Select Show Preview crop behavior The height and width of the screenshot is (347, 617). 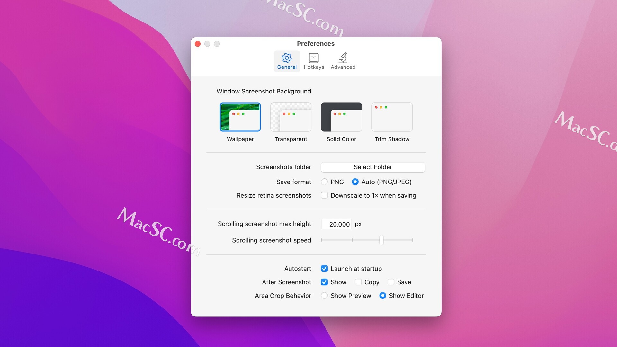point(324,296)
